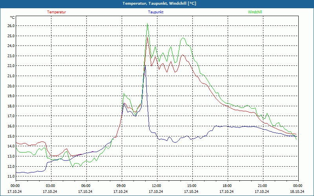Click the '23,0' y-axis value
Image resolution: width=314 pixels, height=196 pixels.
pyautogui.click(x=11, y=56)
